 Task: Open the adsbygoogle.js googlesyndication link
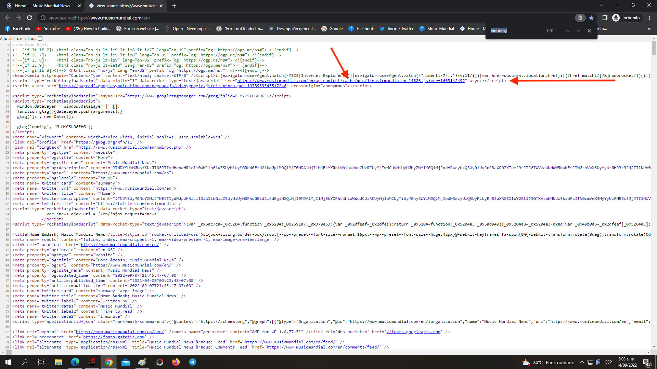click(172, 86)
